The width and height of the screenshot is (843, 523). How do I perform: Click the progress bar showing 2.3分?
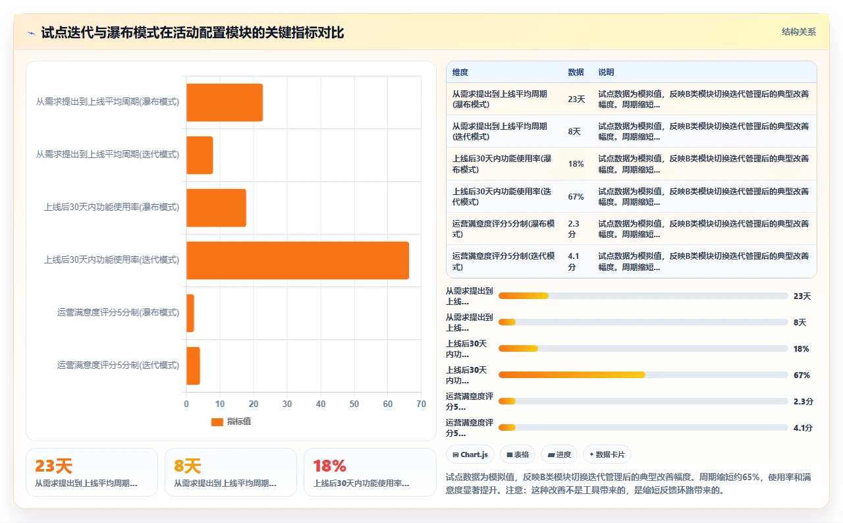tap(643, 401)
